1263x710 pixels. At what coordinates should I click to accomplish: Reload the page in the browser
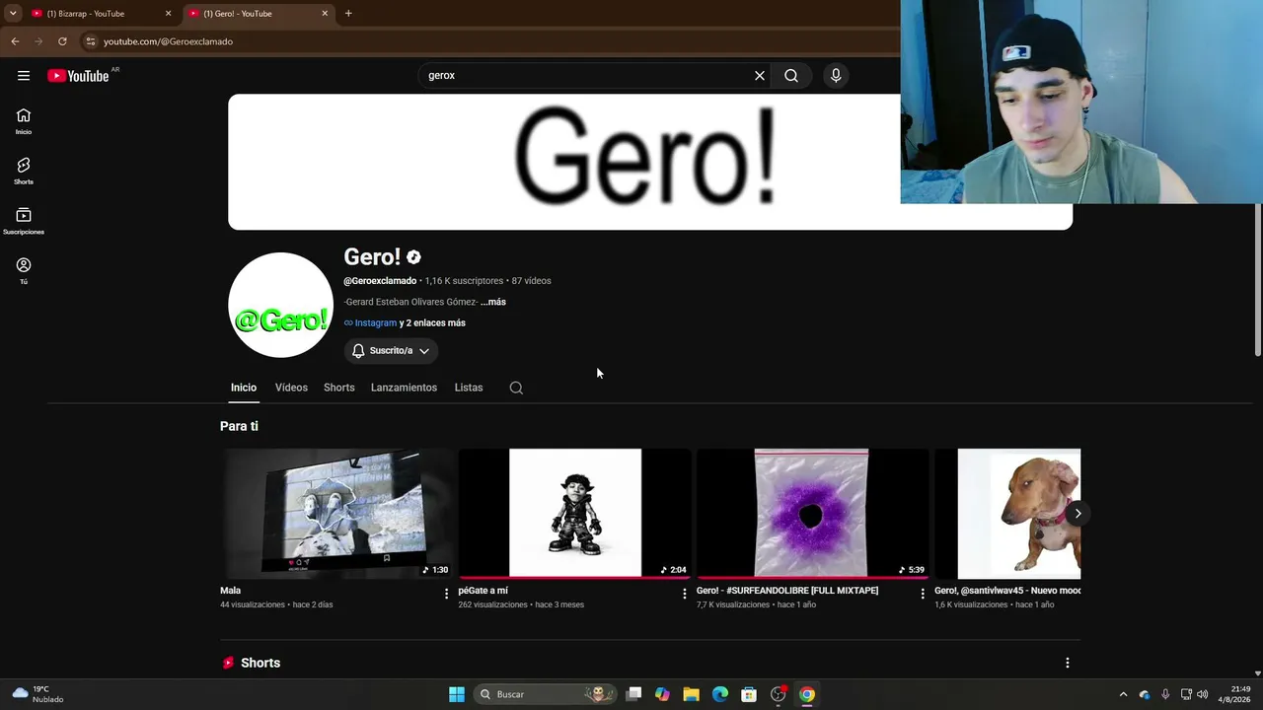coord(62,41)
